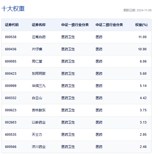Click second-level 医药 in the 济川药业 row

coord(99,147)
